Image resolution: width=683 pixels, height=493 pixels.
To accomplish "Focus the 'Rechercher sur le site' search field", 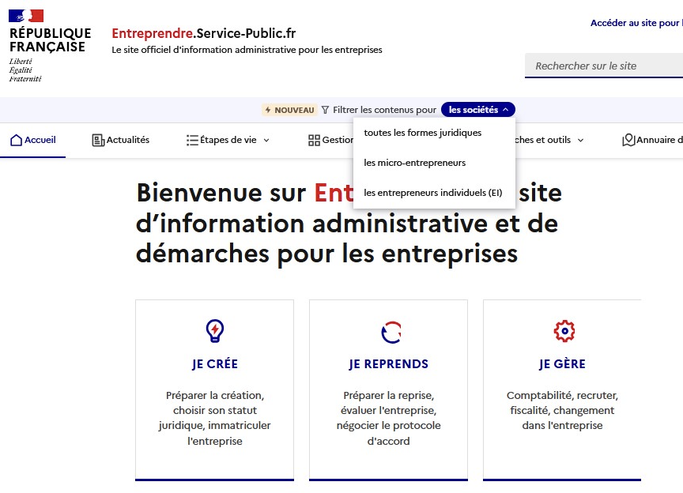I will (605, 66).
